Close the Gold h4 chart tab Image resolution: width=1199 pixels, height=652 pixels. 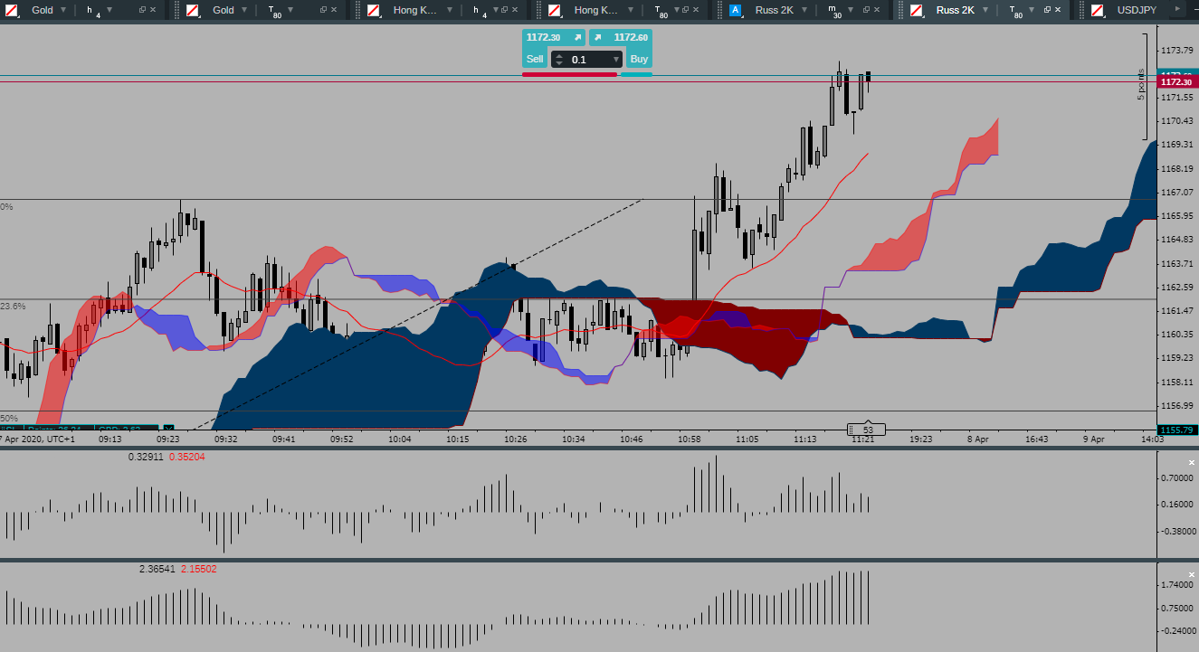pyautogui.click(x=154, y=10)
